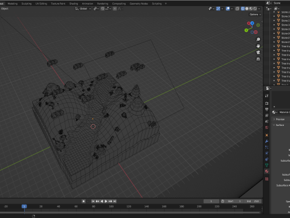Image resolution: width=290 pixels, height=218 pixels.
Task: Open the Particles properties tab
Action: point(266,147)
